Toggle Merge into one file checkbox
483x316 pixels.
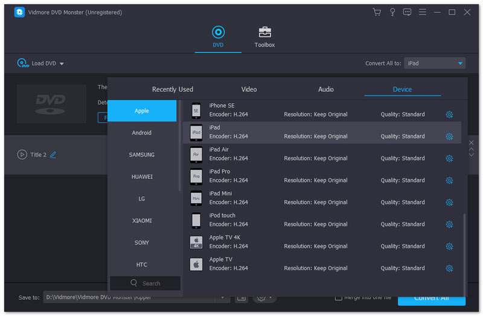[339, 297]
